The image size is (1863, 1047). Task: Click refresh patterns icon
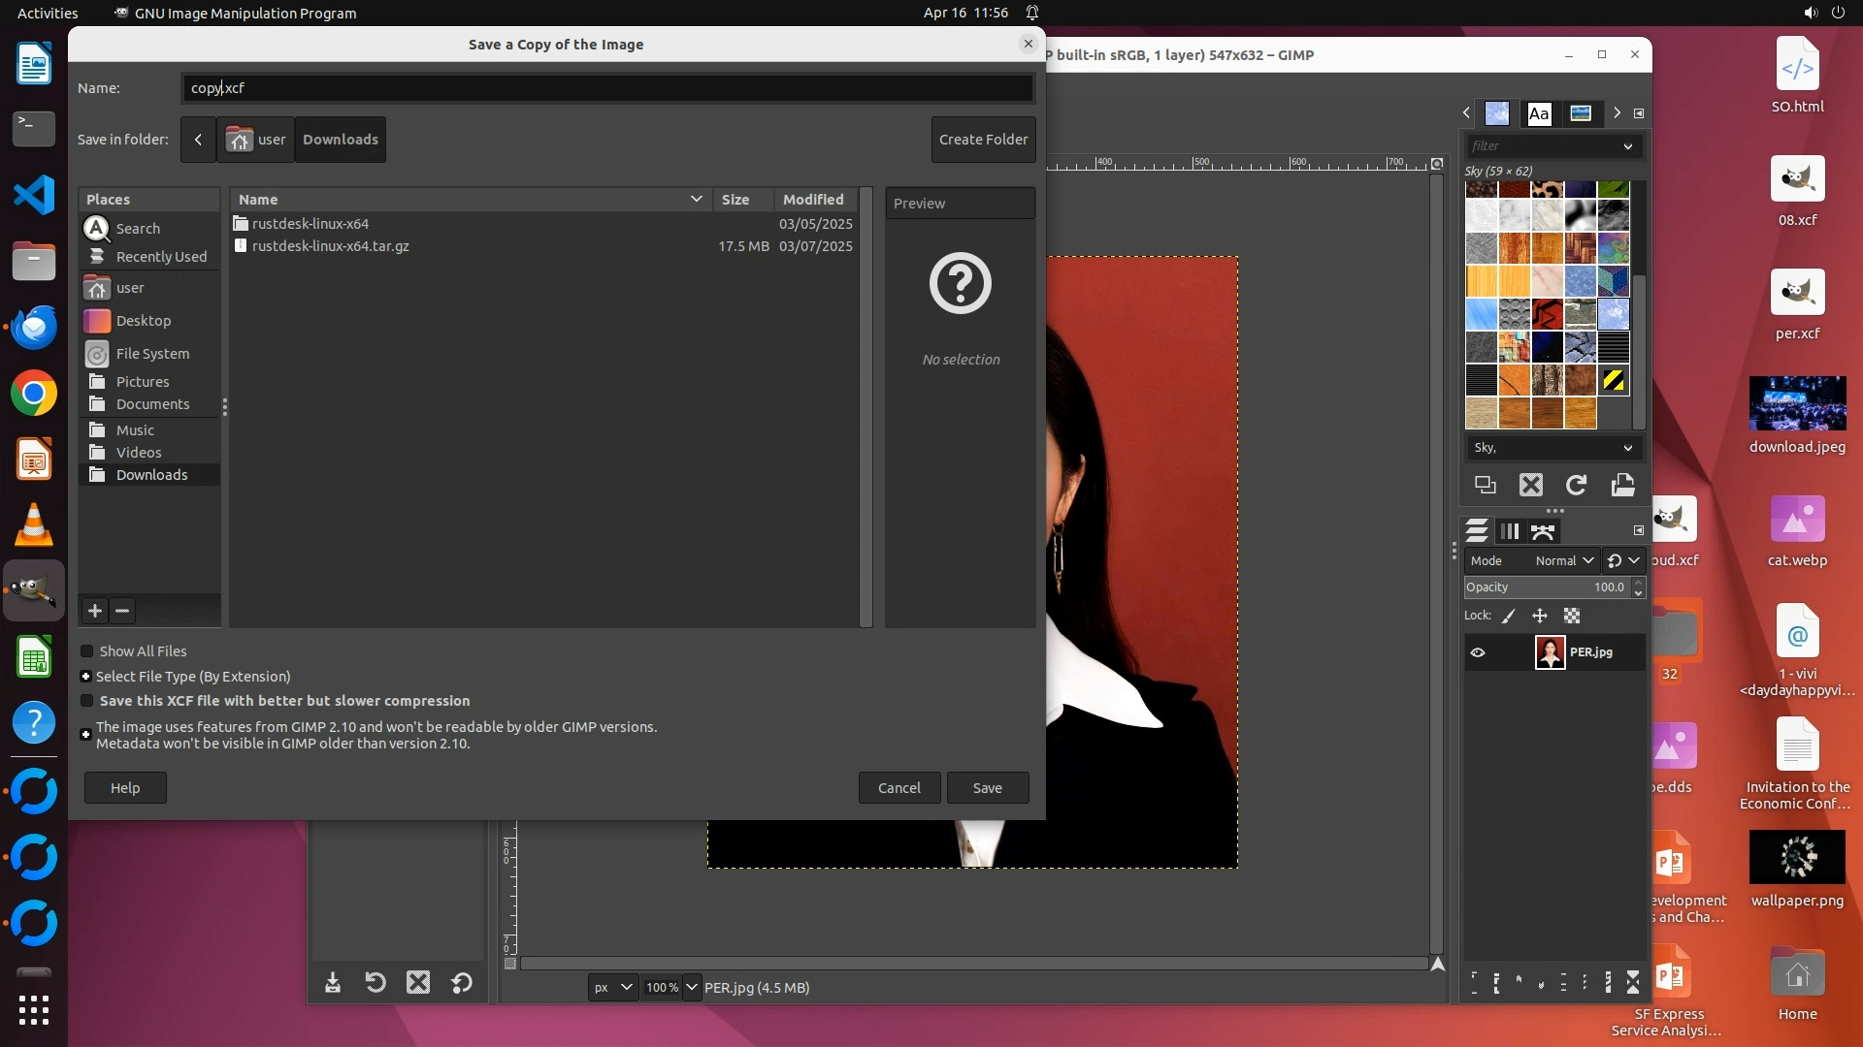(1577, 485)
